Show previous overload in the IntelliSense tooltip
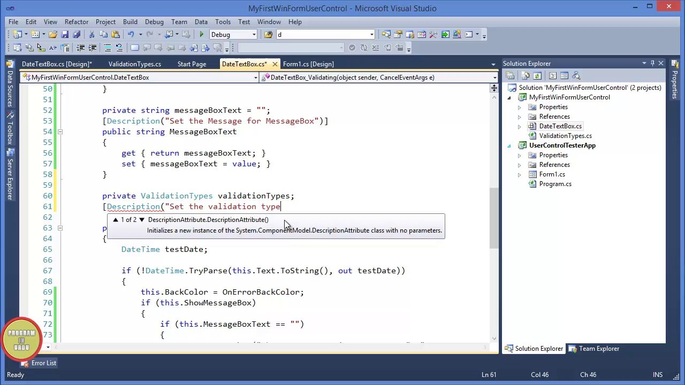Image resolution: width=685 pixels, height=385 pixels. (115, 220)
